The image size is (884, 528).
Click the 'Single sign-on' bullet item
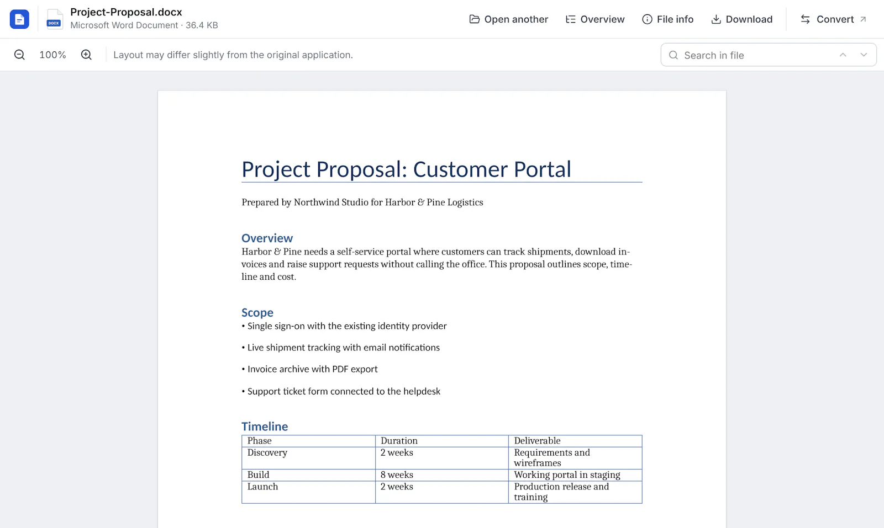[x=344, y=326]
